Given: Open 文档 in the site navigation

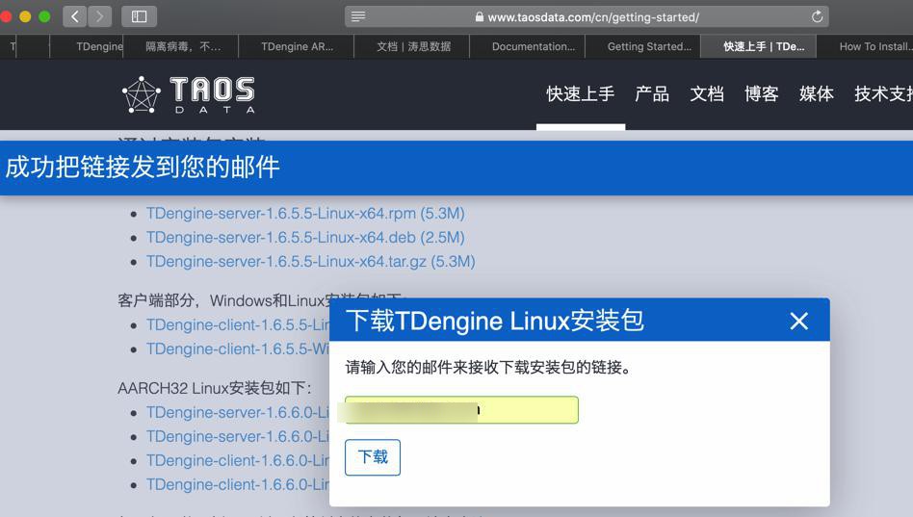Looking at the screenshot, I should 707,93.
